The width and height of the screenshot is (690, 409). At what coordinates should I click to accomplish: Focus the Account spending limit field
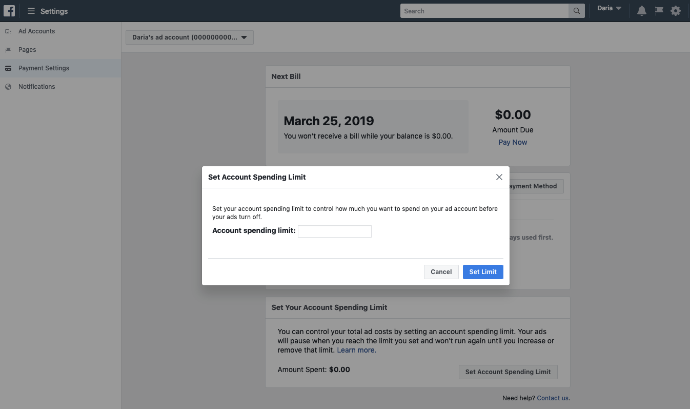(334, 231)
